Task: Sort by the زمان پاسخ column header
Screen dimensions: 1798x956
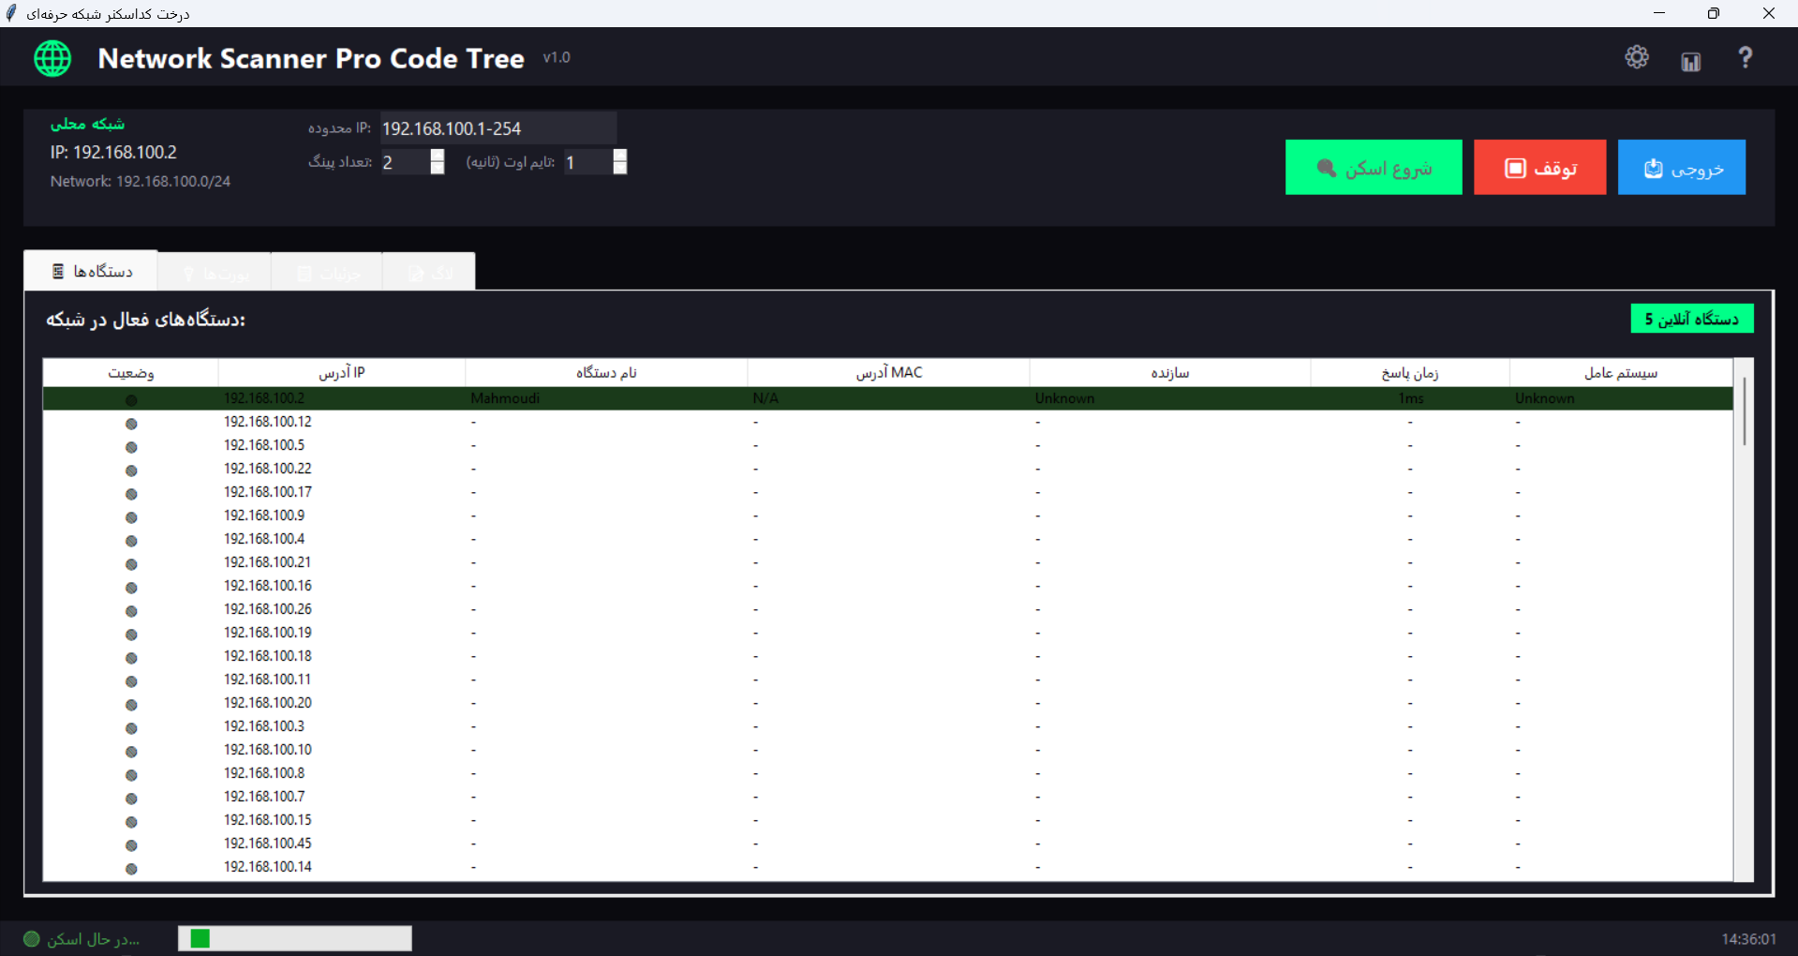Action: [1410, 373]
